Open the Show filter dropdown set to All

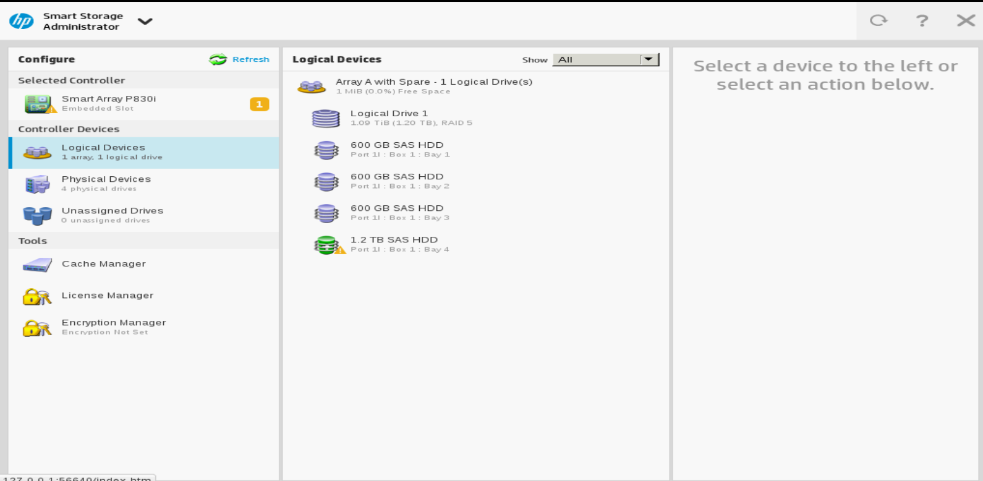point(606,59)
